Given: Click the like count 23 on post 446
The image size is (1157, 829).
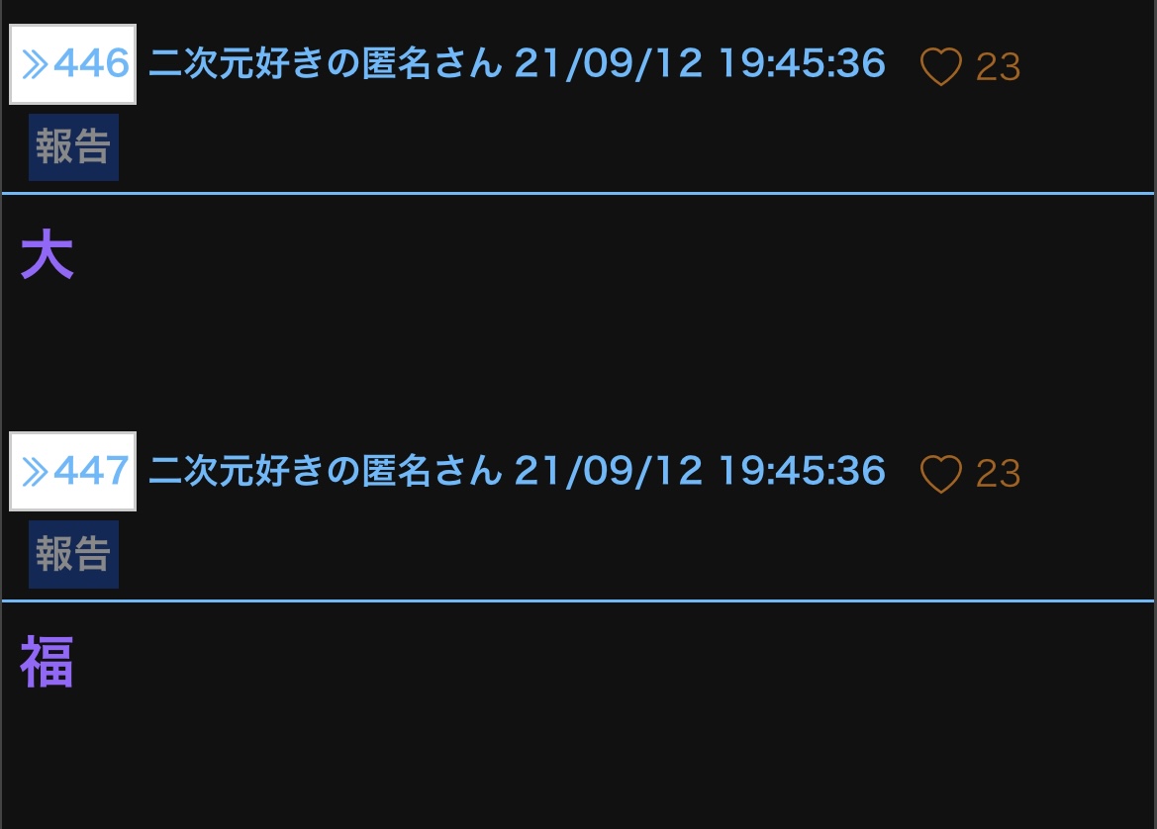Looking at the screenshot, I should 999,67.
